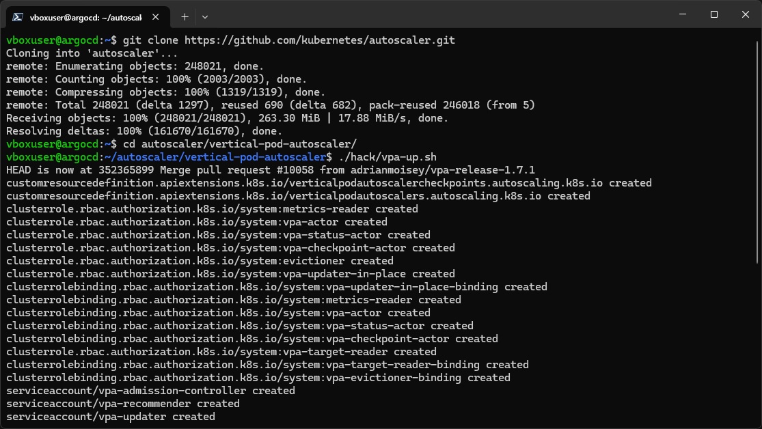The image size is (762, 429).
Task: Click the ./hack/vpa-up.sh command text
Action: (387, 157)
